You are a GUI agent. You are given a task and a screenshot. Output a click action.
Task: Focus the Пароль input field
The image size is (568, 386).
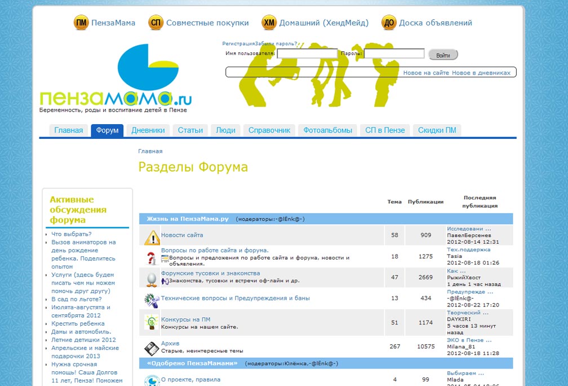[394, 54]
